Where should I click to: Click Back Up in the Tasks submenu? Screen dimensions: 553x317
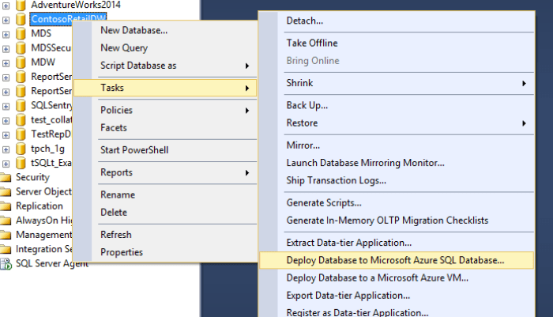(307, 105)
